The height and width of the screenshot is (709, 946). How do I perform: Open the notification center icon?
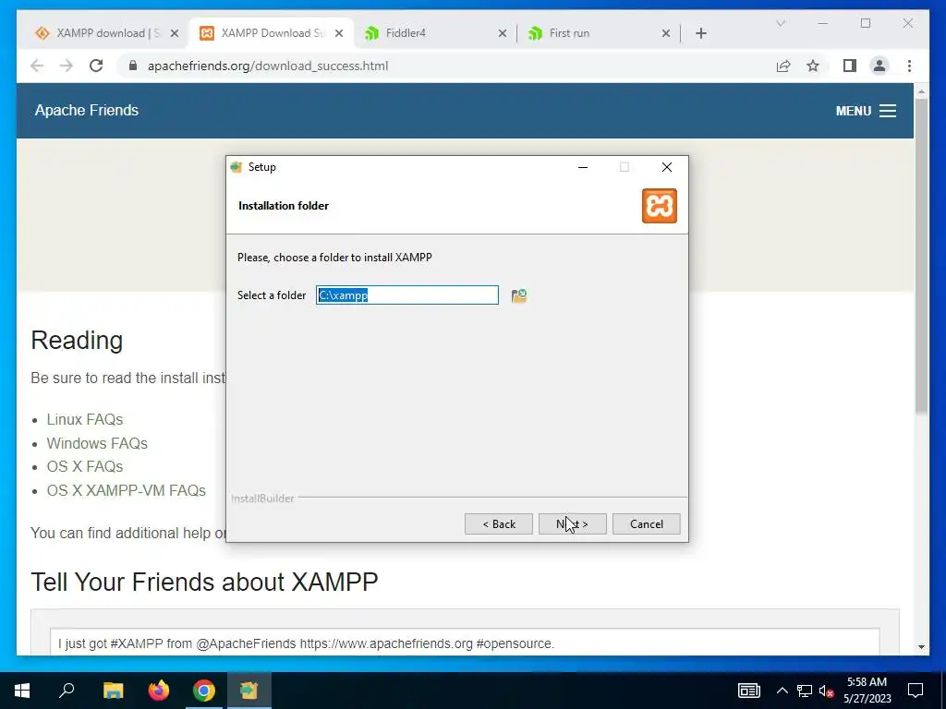(x=916, y=691)
